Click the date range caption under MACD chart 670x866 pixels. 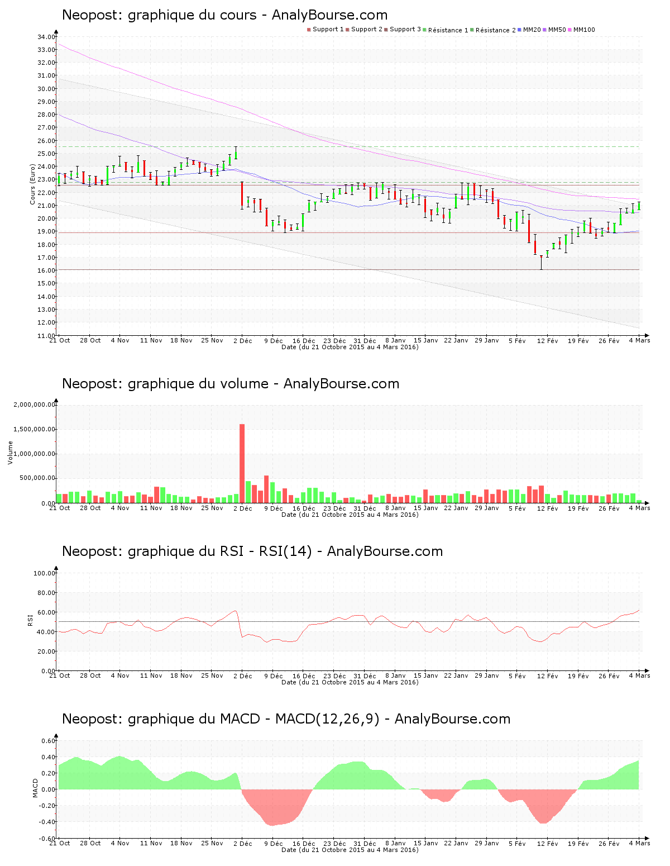point(350,850)
